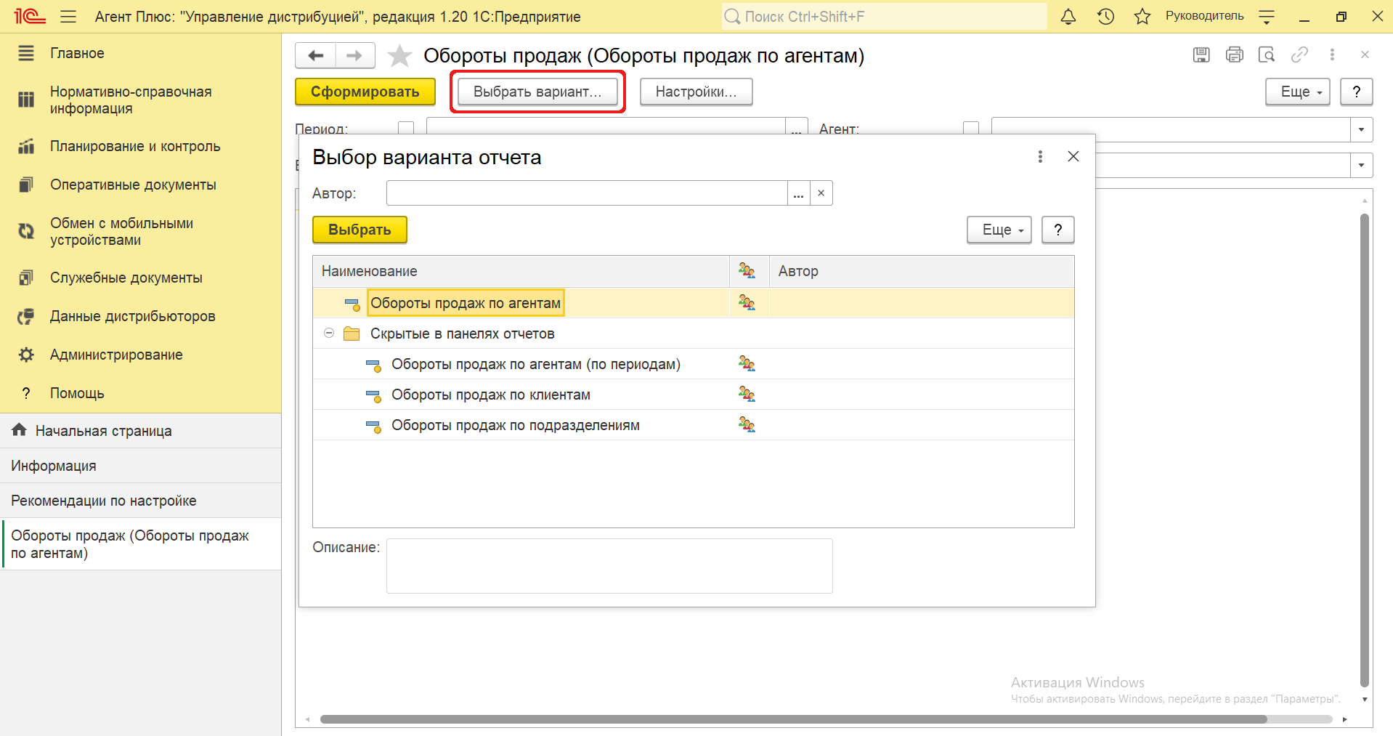
Task: Close the report tab with X
Action: coord(1365,54)
